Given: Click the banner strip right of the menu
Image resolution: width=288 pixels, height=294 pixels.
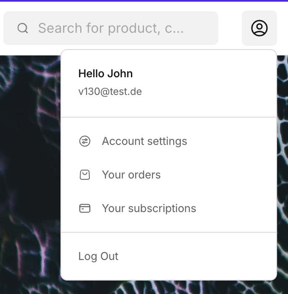Looking at the screenshot, I should point(283,168).
